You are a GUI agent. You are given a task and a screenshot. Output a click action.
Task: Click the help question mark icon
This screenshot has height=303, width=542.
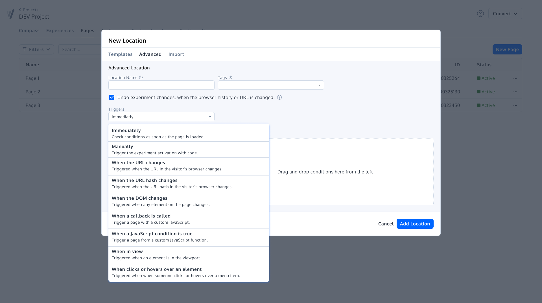click(480, 14)
